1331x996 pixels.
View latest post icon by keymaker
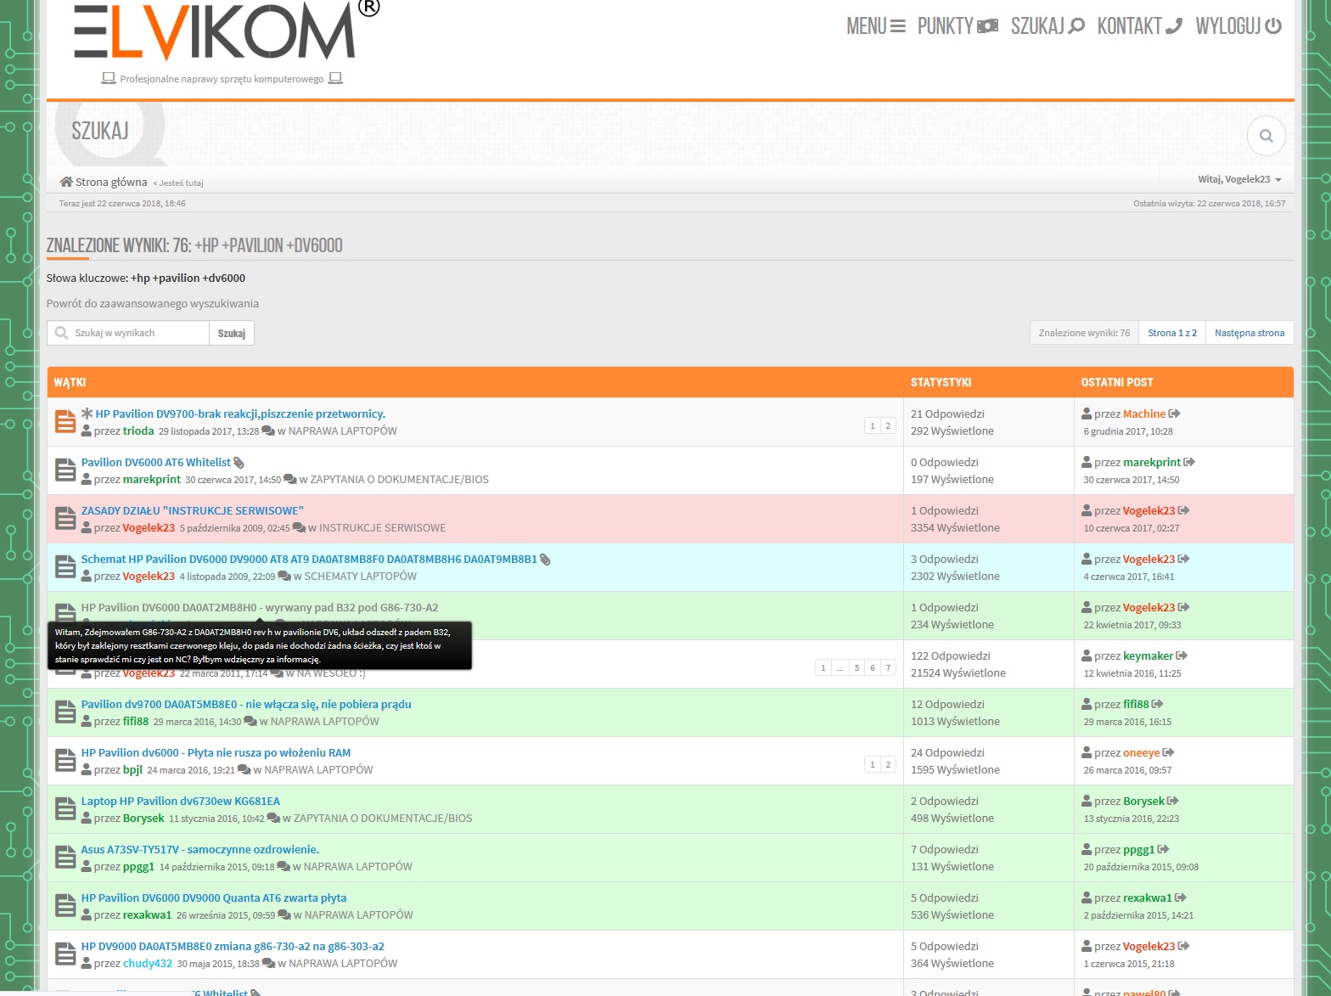1182,656
